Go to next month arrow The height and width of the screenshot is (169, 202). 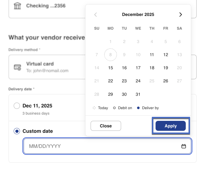pos(180,15)
